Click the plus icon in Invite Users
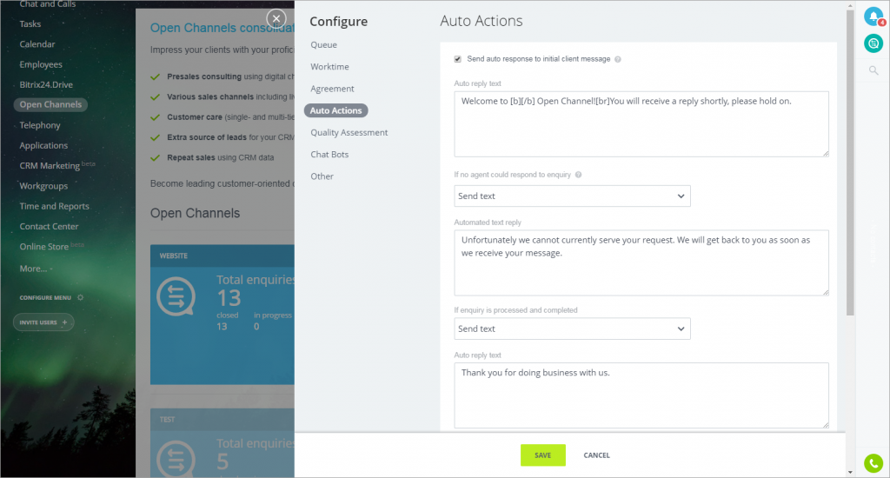Viewport: 890px width, 478px height. pos(64,322)
